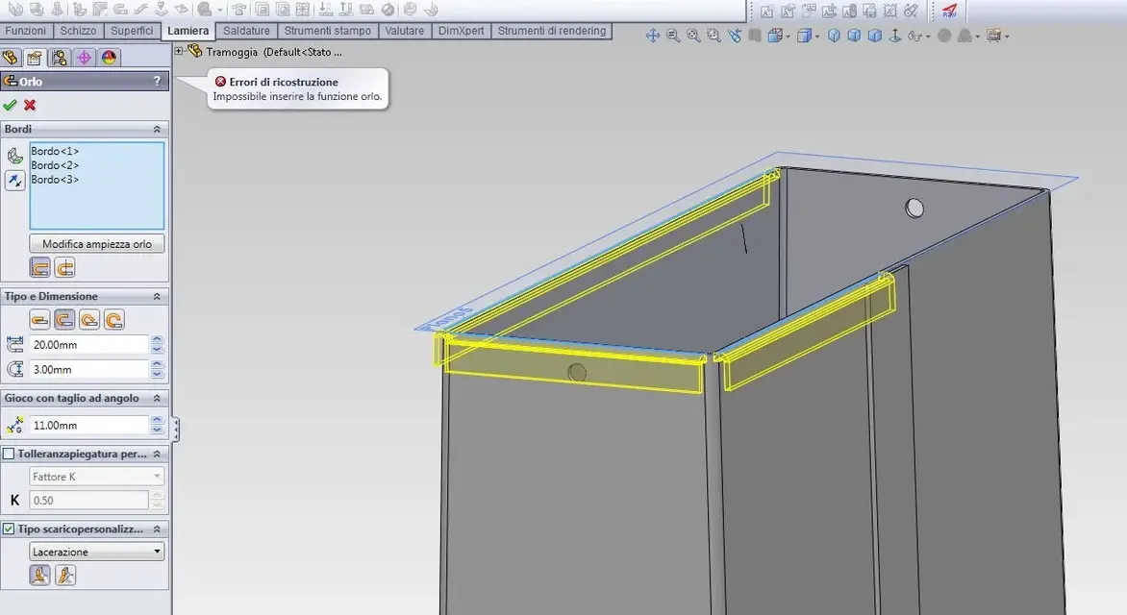
Task: Select Bordo<2> in the edge list
Action: [x=55, y=165]
